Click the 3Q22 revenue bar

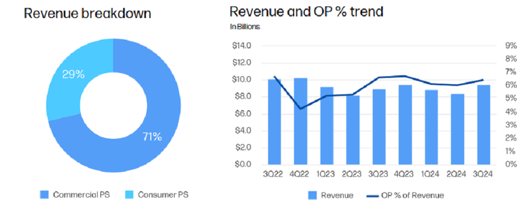tap(275, 122)
